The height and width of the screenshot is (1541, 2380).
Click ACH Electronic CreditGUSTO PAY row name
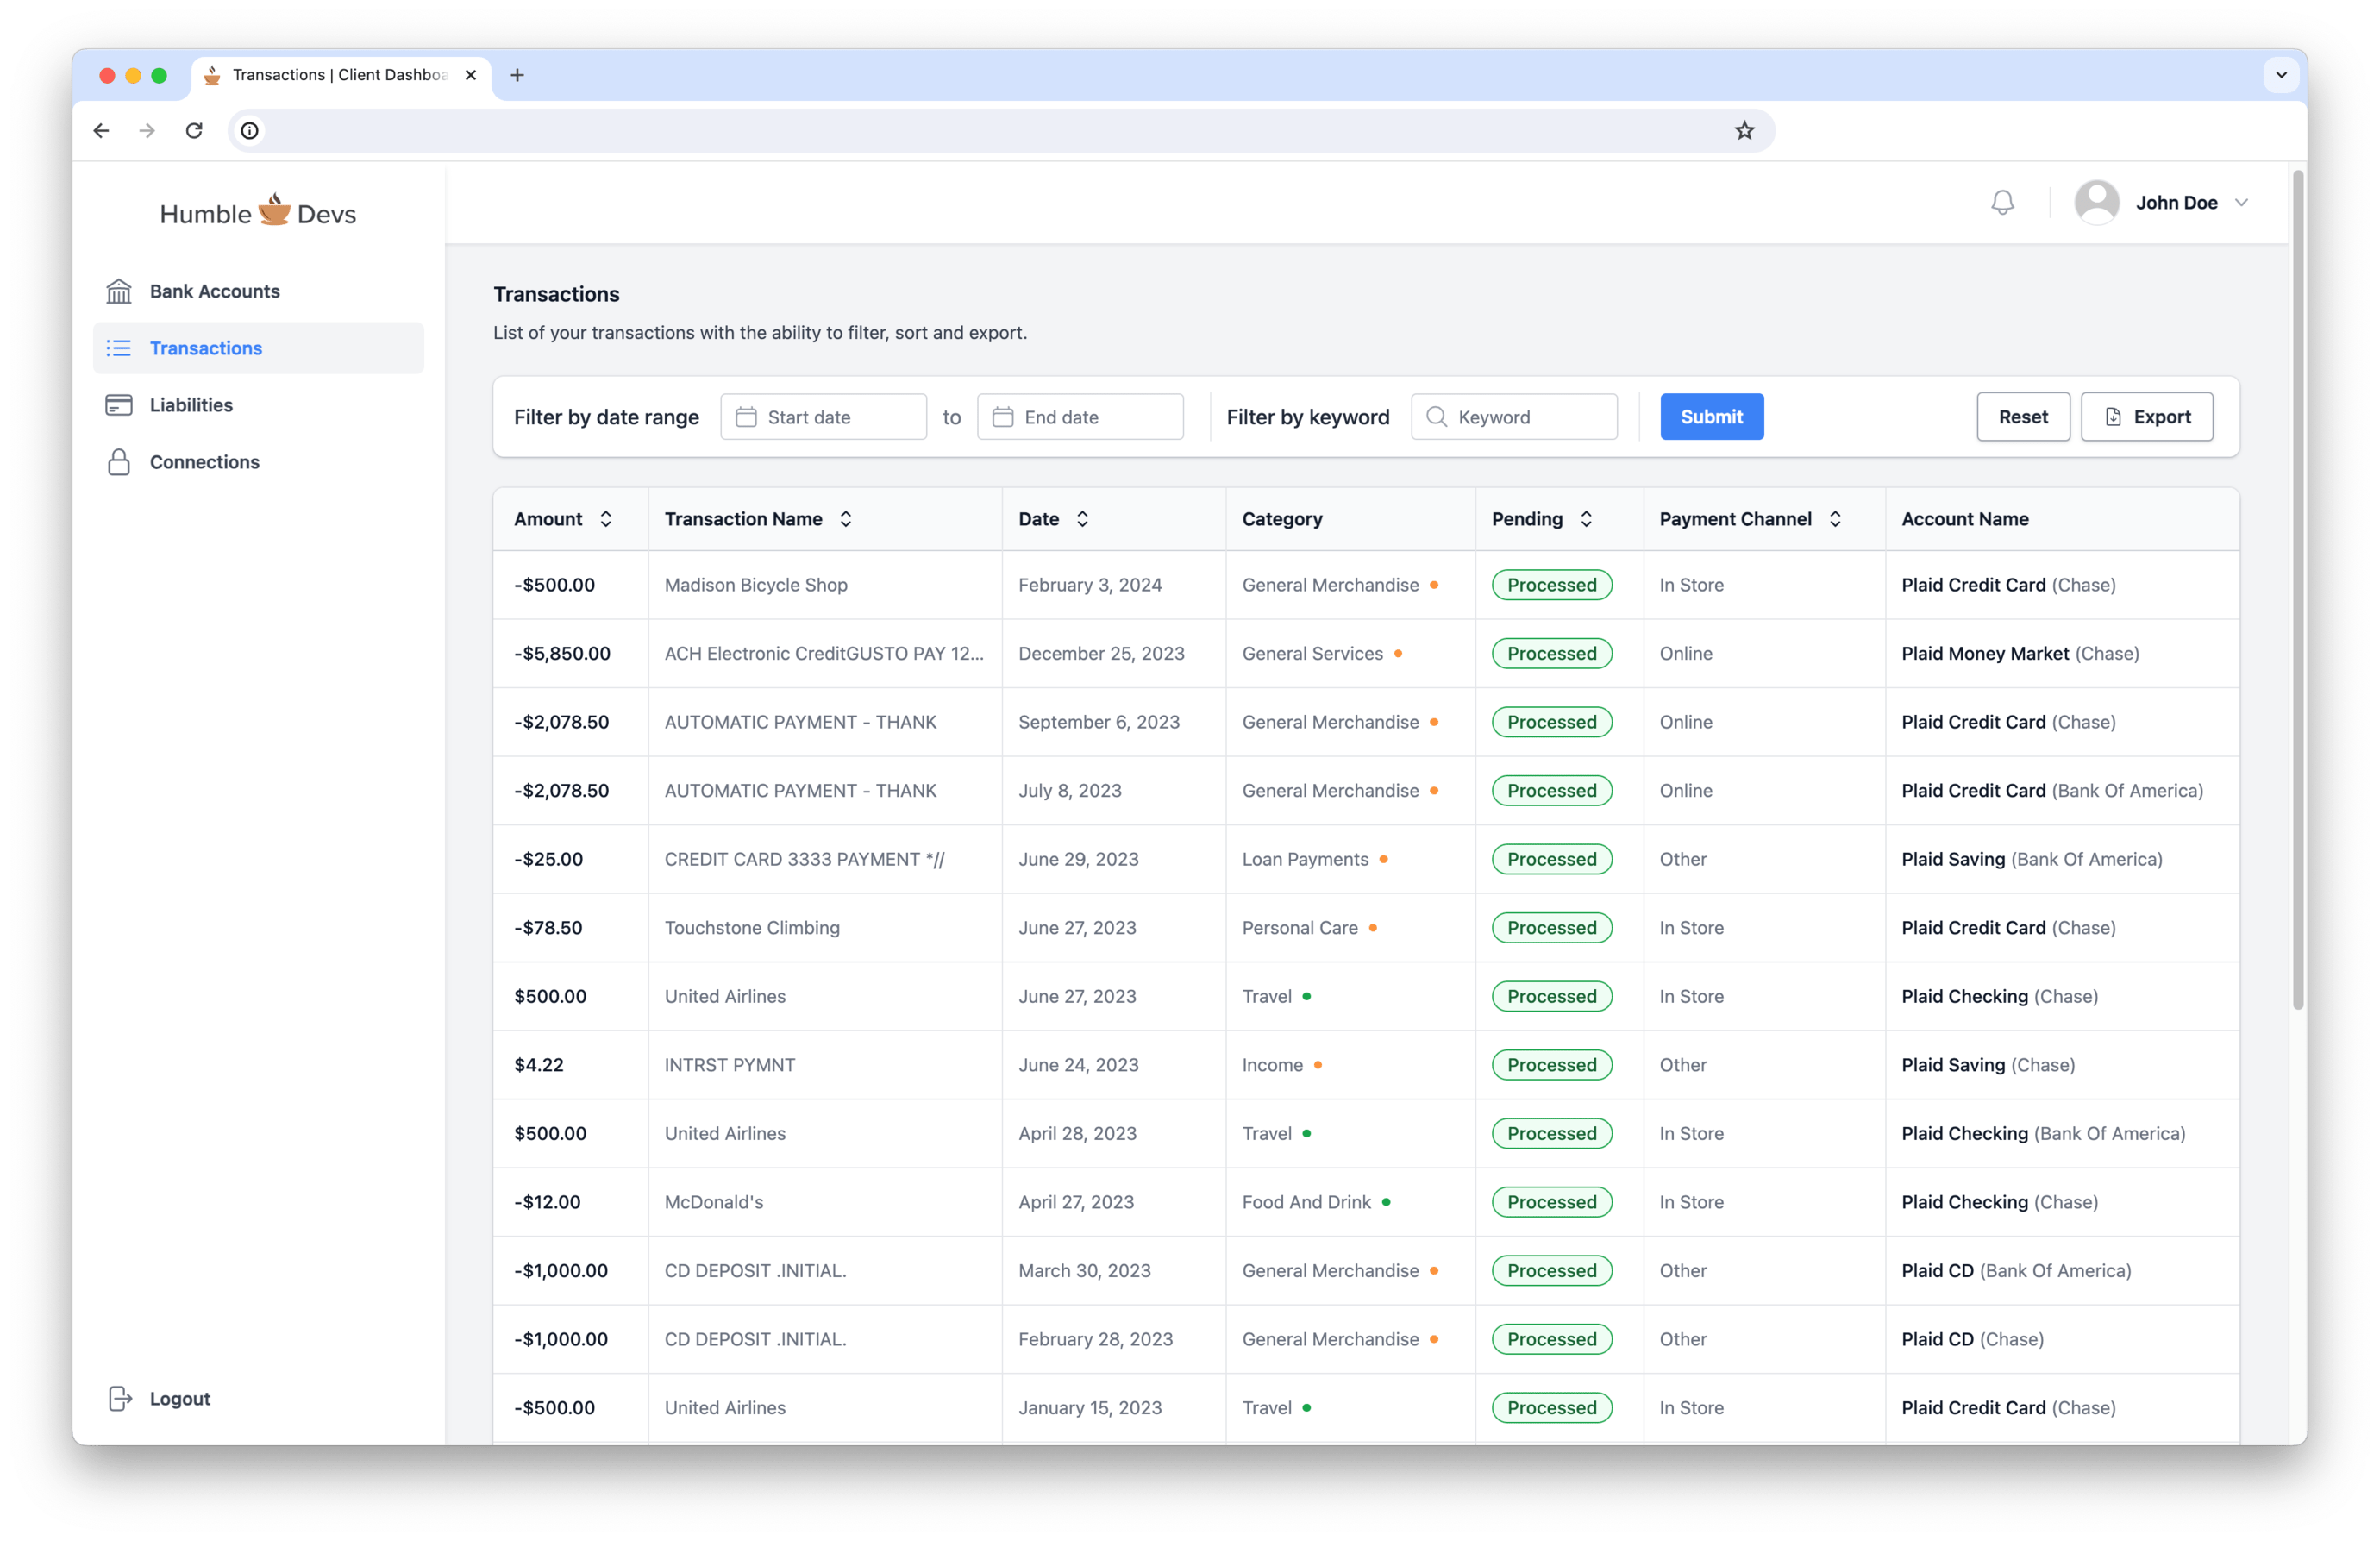click(x=824, y=653)
